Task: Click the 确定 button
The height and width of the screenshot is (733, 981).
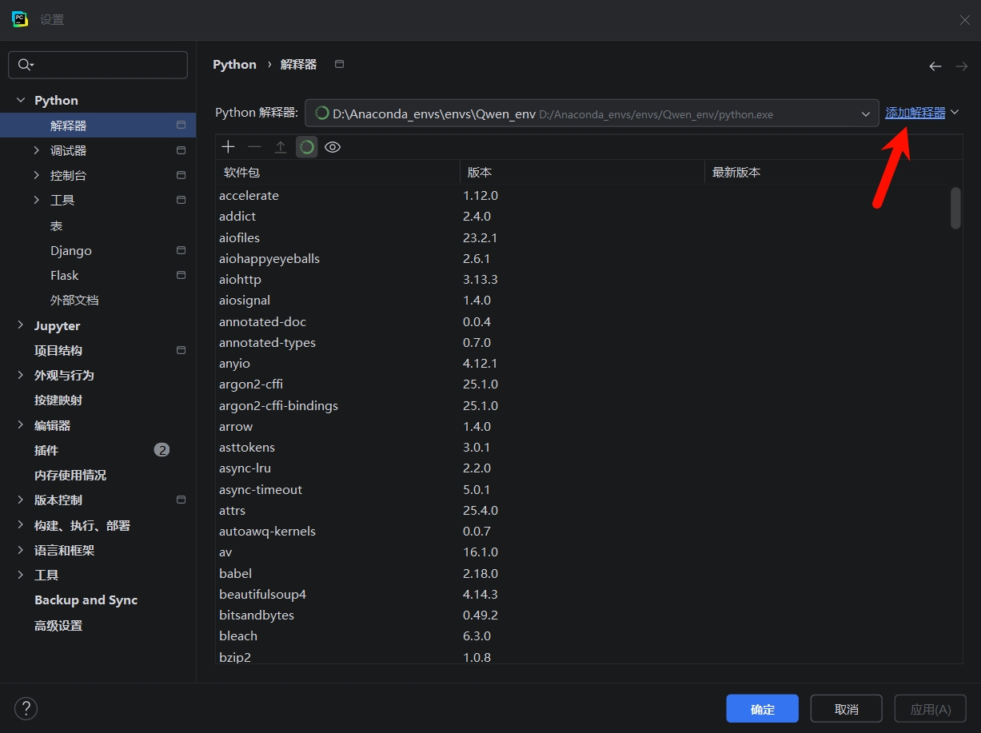Action: coord(763,709)
